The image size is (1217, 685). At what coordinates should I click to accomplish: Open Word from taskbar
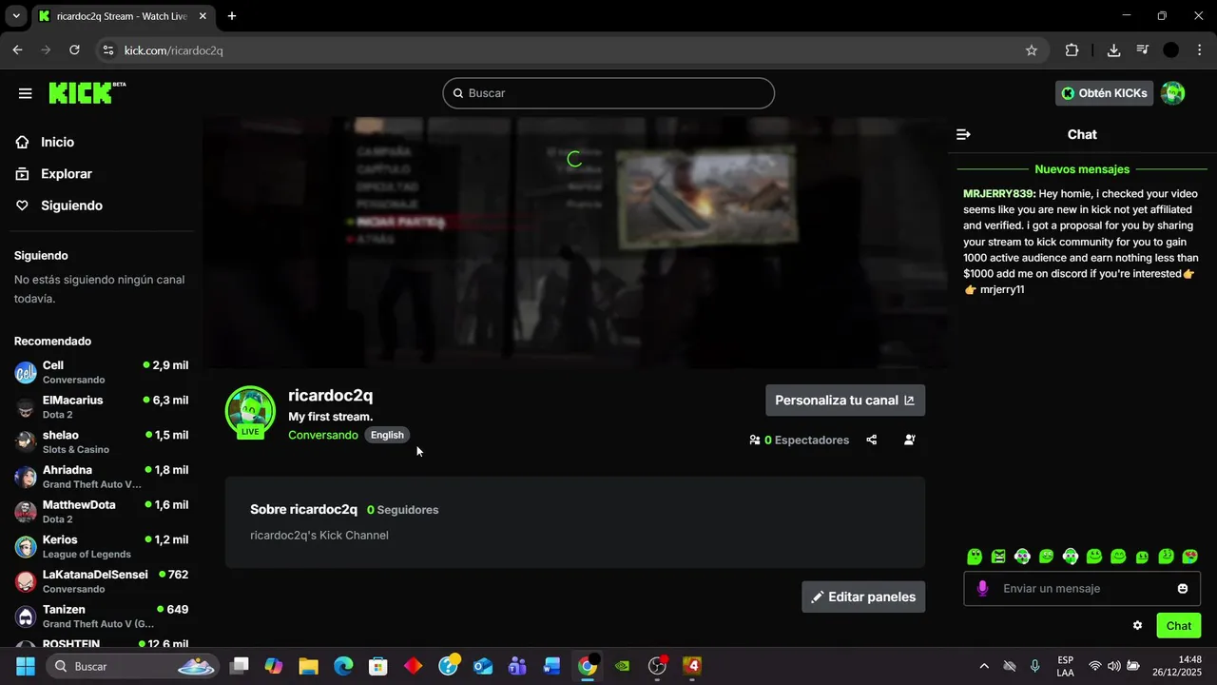[x=552, y=666]
